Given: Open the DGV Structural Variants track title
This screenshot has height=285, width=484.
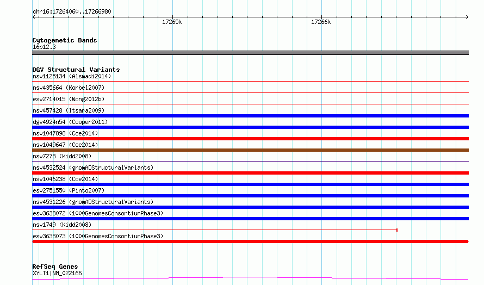Looking at the screenshot, I should [x=76, y=70].
